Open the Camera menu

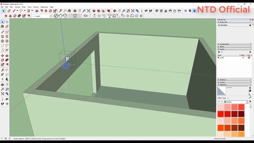pyautogui.click(x=17, y=7)
